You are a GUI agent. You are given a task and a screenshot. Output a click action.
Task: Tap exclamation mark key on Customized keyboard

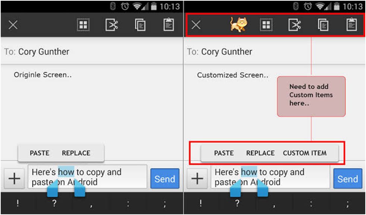[x=201, y=203]
